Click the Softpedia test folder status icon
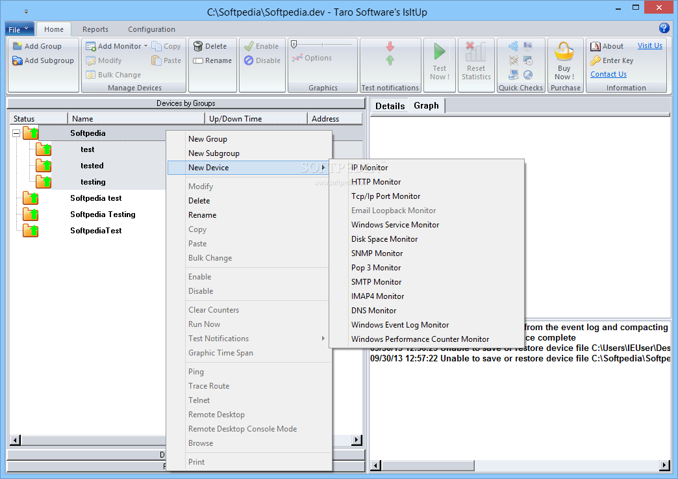Viewport: 678px width, 479px height. (31, 198)
